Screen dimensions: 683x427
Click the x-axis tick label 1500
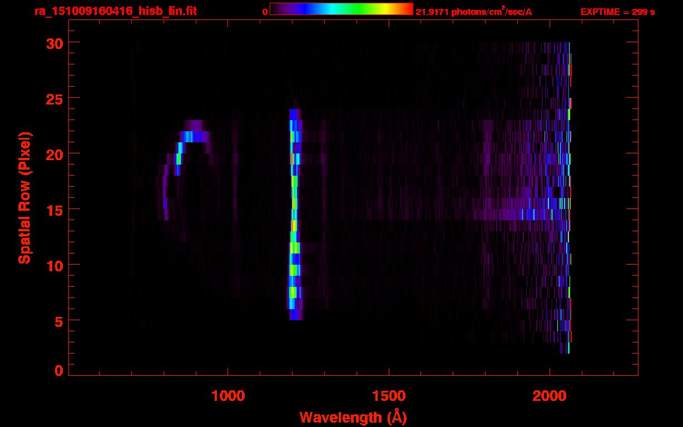click(388, 396)
